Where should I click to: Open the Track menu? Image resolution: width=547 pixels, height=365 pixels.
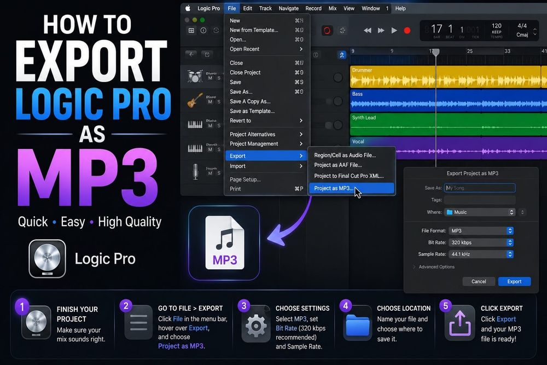pyautogui.click(x=265, y=8)
